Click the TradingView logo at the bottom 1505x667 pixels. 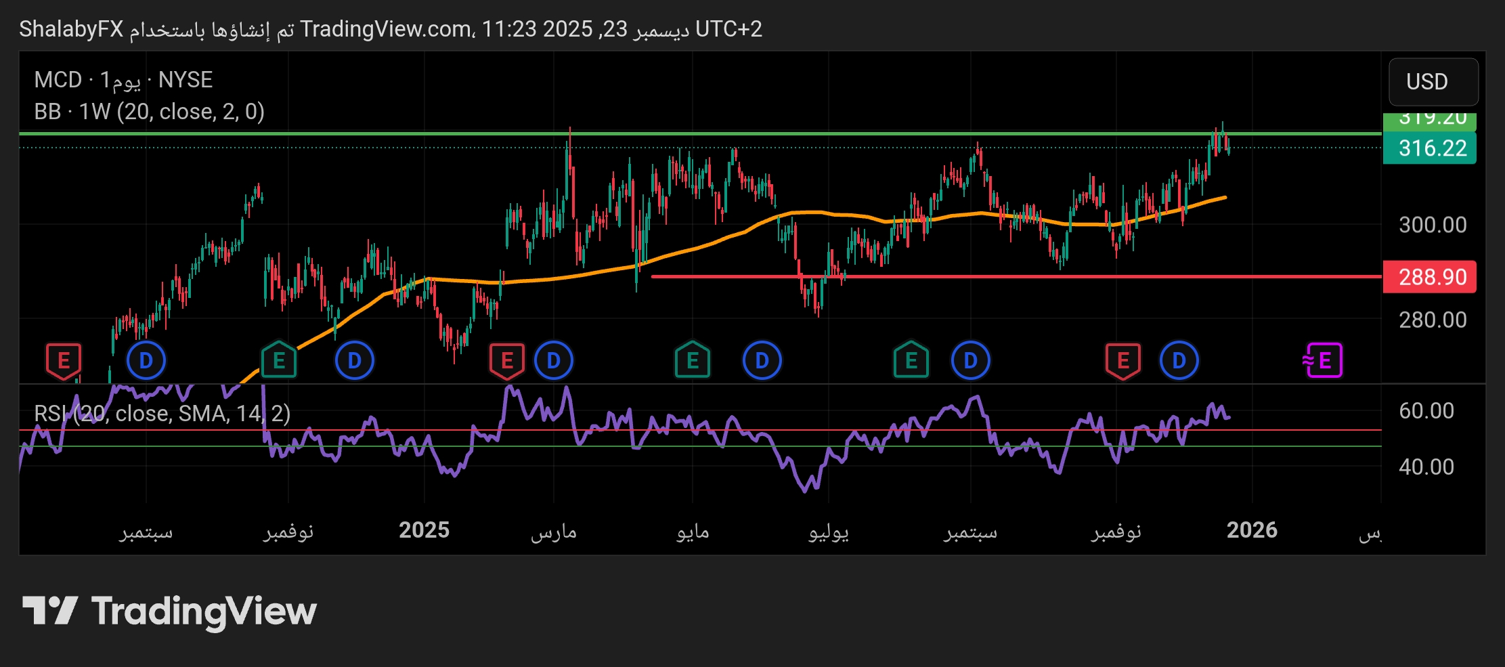169,611
